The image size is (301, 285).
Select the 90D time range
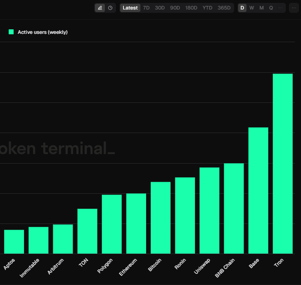pos(175,8)
